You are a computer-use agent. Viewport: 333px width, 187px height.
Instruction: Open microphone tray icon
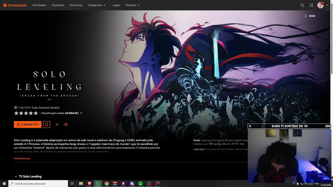point(298,184)
